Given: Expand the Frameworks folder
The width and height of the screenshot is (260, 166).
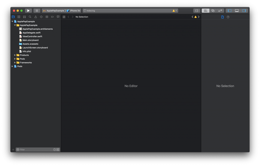Looking at the screenshot, I should coord(15,62).
